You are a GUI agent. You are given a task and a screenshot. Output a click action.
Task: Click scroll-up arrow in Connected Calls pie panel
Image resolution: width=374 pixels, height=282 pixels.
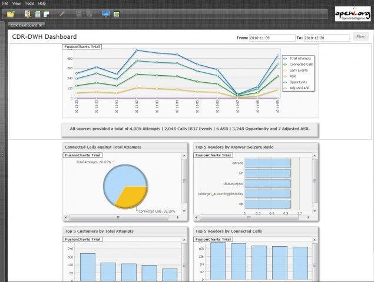point(184,156)
